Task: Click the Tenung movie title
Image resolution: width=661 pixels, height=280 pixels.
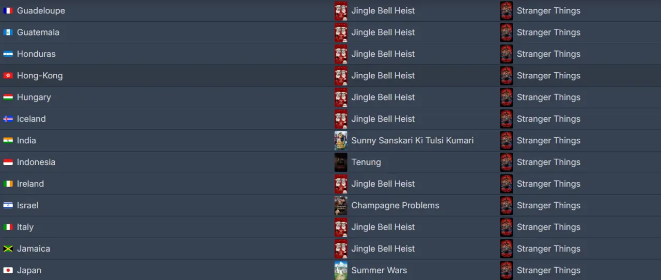Action: [x=366, y=162]
